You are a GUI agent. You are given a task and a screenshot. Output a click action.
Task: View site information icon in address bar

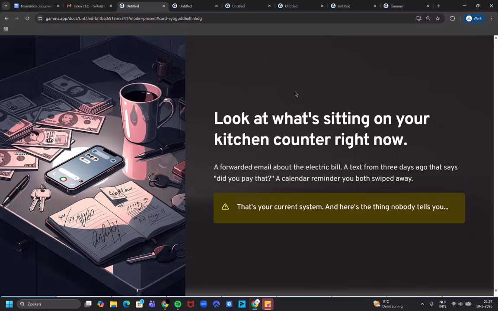(x=40, y=19)
